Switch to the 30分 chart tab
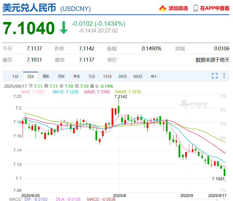 (123, 76)
